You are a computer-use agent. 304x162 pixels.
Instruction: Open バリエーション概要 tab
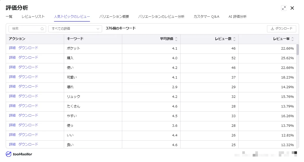(114, 16)
